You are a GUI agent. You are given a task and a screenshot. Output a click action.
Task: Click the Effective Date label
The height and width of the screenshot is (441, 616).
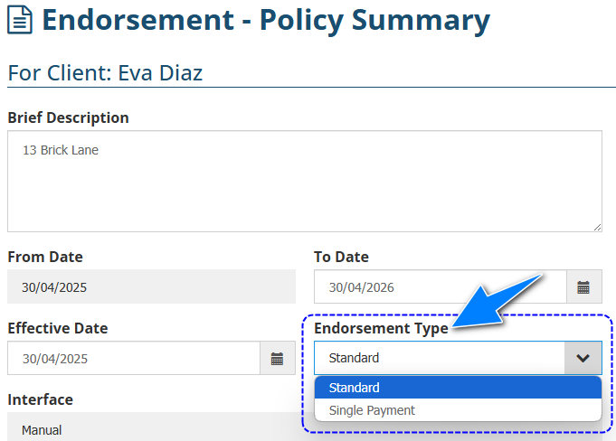point(57,328)
